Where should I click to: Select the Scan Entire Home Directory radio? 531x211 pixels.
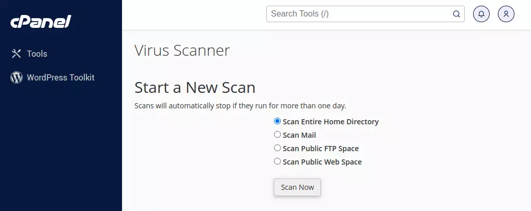point(277,121)
